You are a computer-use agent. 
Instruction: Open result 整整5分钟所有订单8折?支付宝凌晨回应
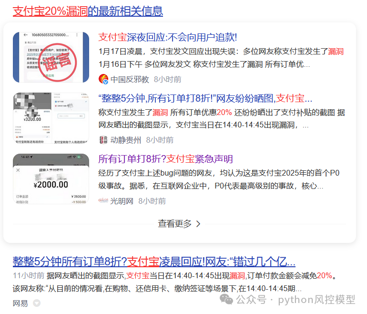click(154, 262)
